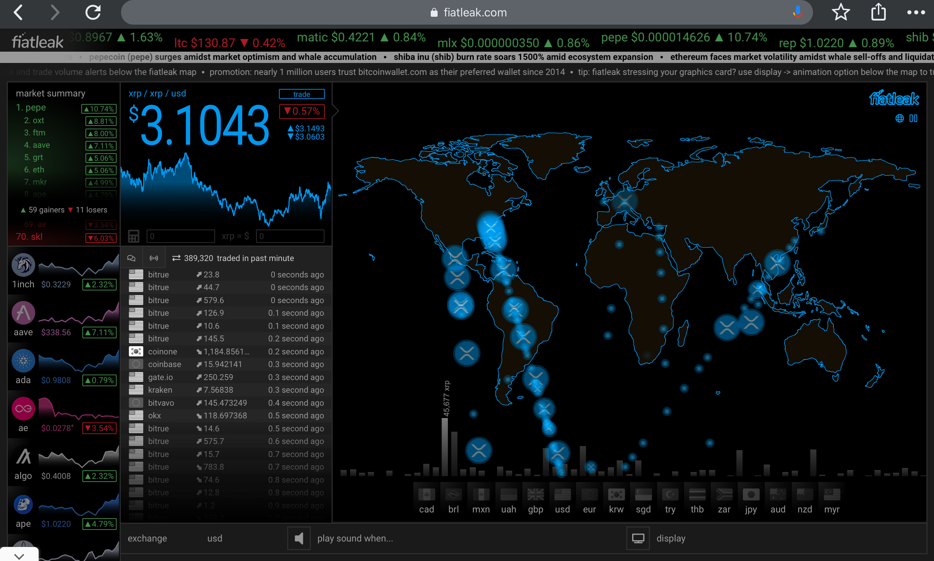Toggle the gbp currency flag
The image size is (934, 561).
pos(535,494)
